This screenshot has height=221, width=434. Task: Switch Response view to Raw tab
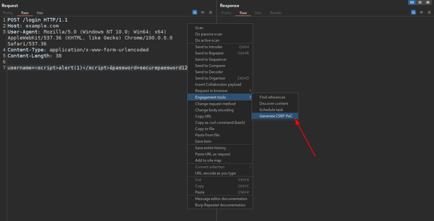click(x=243, y=13)
